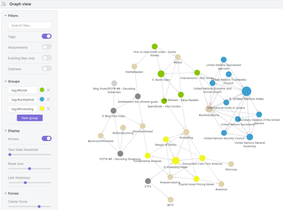The height and width of the screenshot is (210, 283).
Task: Focus the Search files input field
Action: (29, 25)
